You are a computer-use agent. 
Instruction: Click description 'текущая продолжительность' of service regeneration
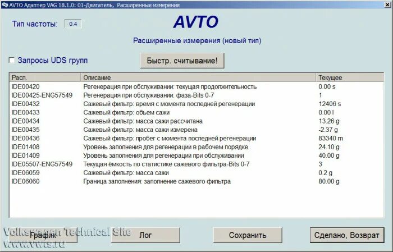coord(216,86)
